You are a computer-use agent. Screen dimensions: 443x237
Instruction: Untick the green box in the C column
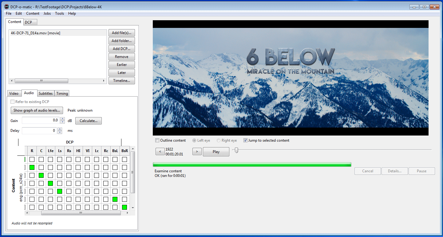(x=41, y=175)
